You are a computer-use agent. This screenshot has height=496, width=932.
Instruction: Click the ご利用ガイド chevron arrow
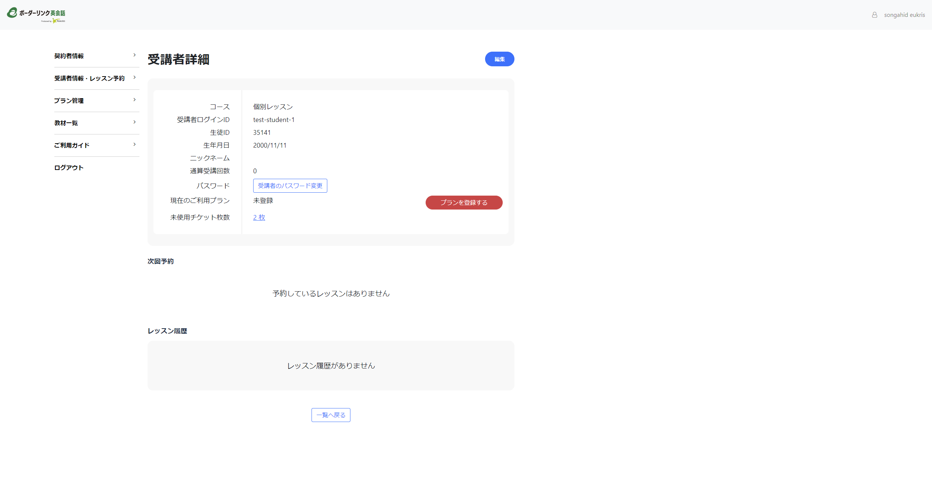[x=135, y=145]
